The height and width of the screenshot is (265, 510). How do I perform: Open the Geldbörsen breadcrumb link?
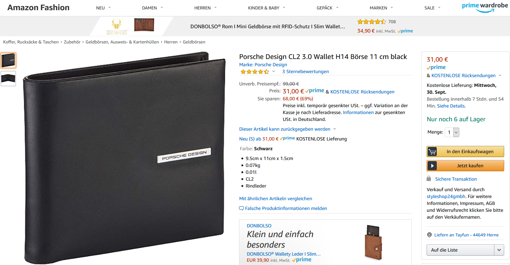coord(194,42)
